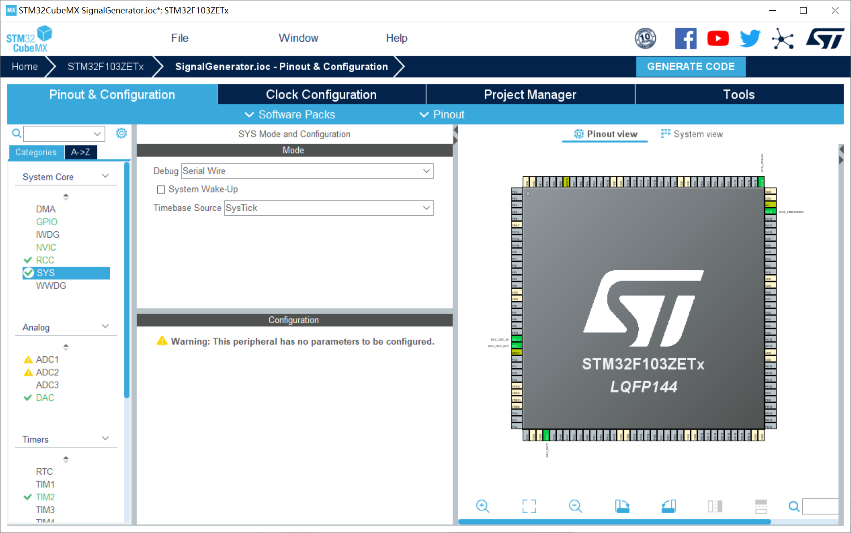Image resolution: width=851 pixels, height=533 pixels.
Task: Select the TIM2 timer
Action: click(x=45, y=497)
